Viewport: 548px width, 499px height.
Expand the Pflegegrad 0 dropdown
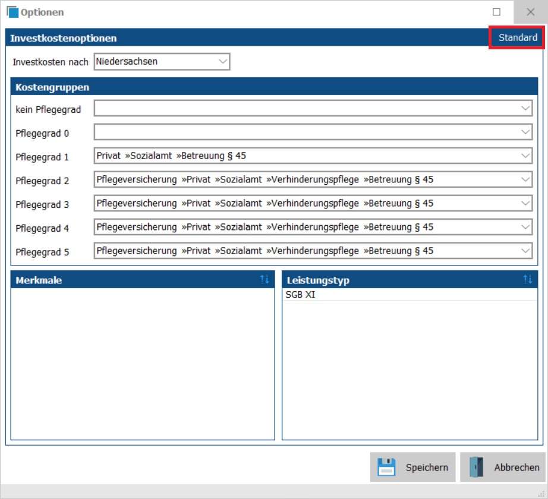tap(525, 132)
